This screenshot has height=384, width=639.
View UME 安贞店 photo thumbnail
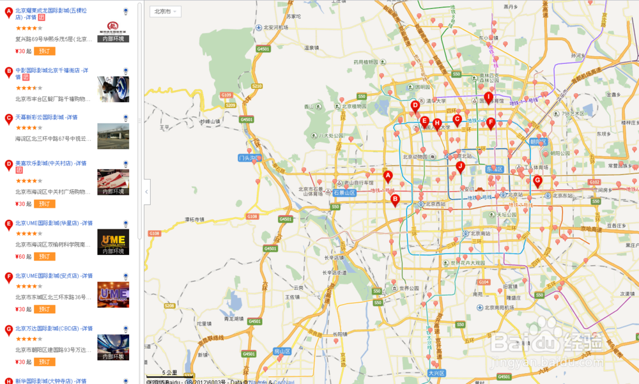tap(113, 295)
